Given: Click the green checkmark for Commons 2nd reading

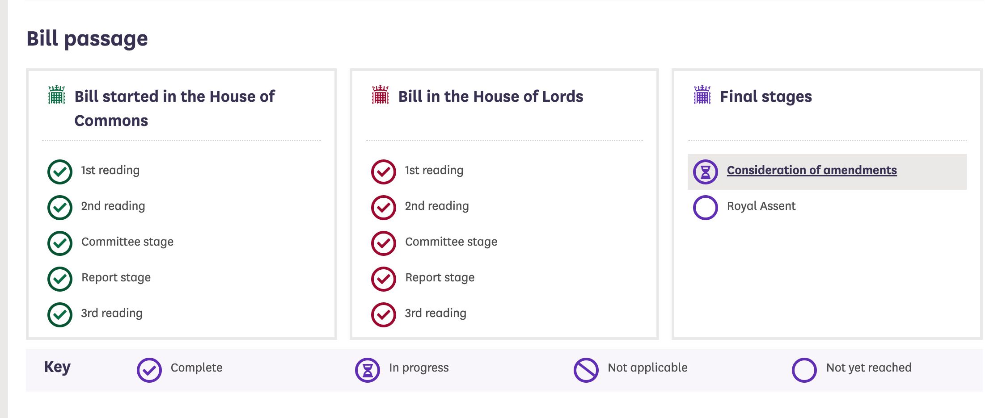Looking at the screenshot, I should [x=60, y=208].
